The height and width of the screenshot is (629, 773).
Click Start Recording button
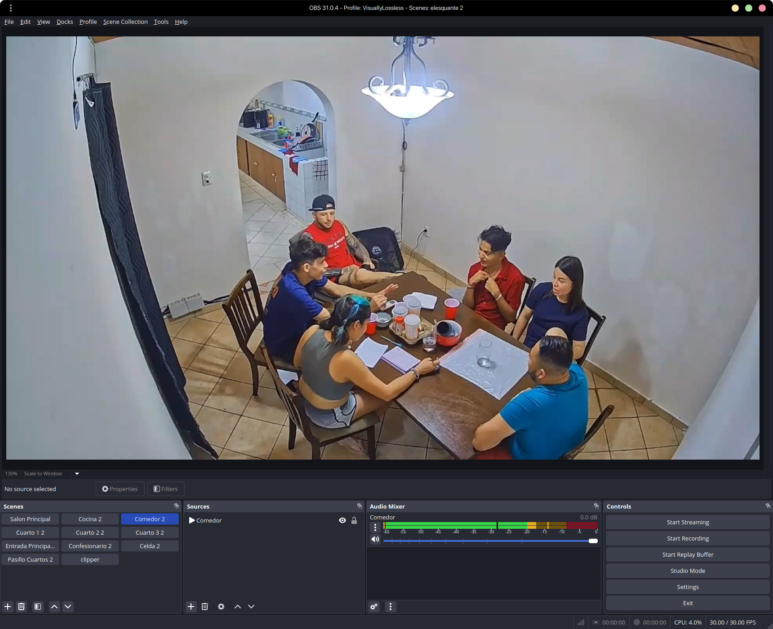pos(688,538)
